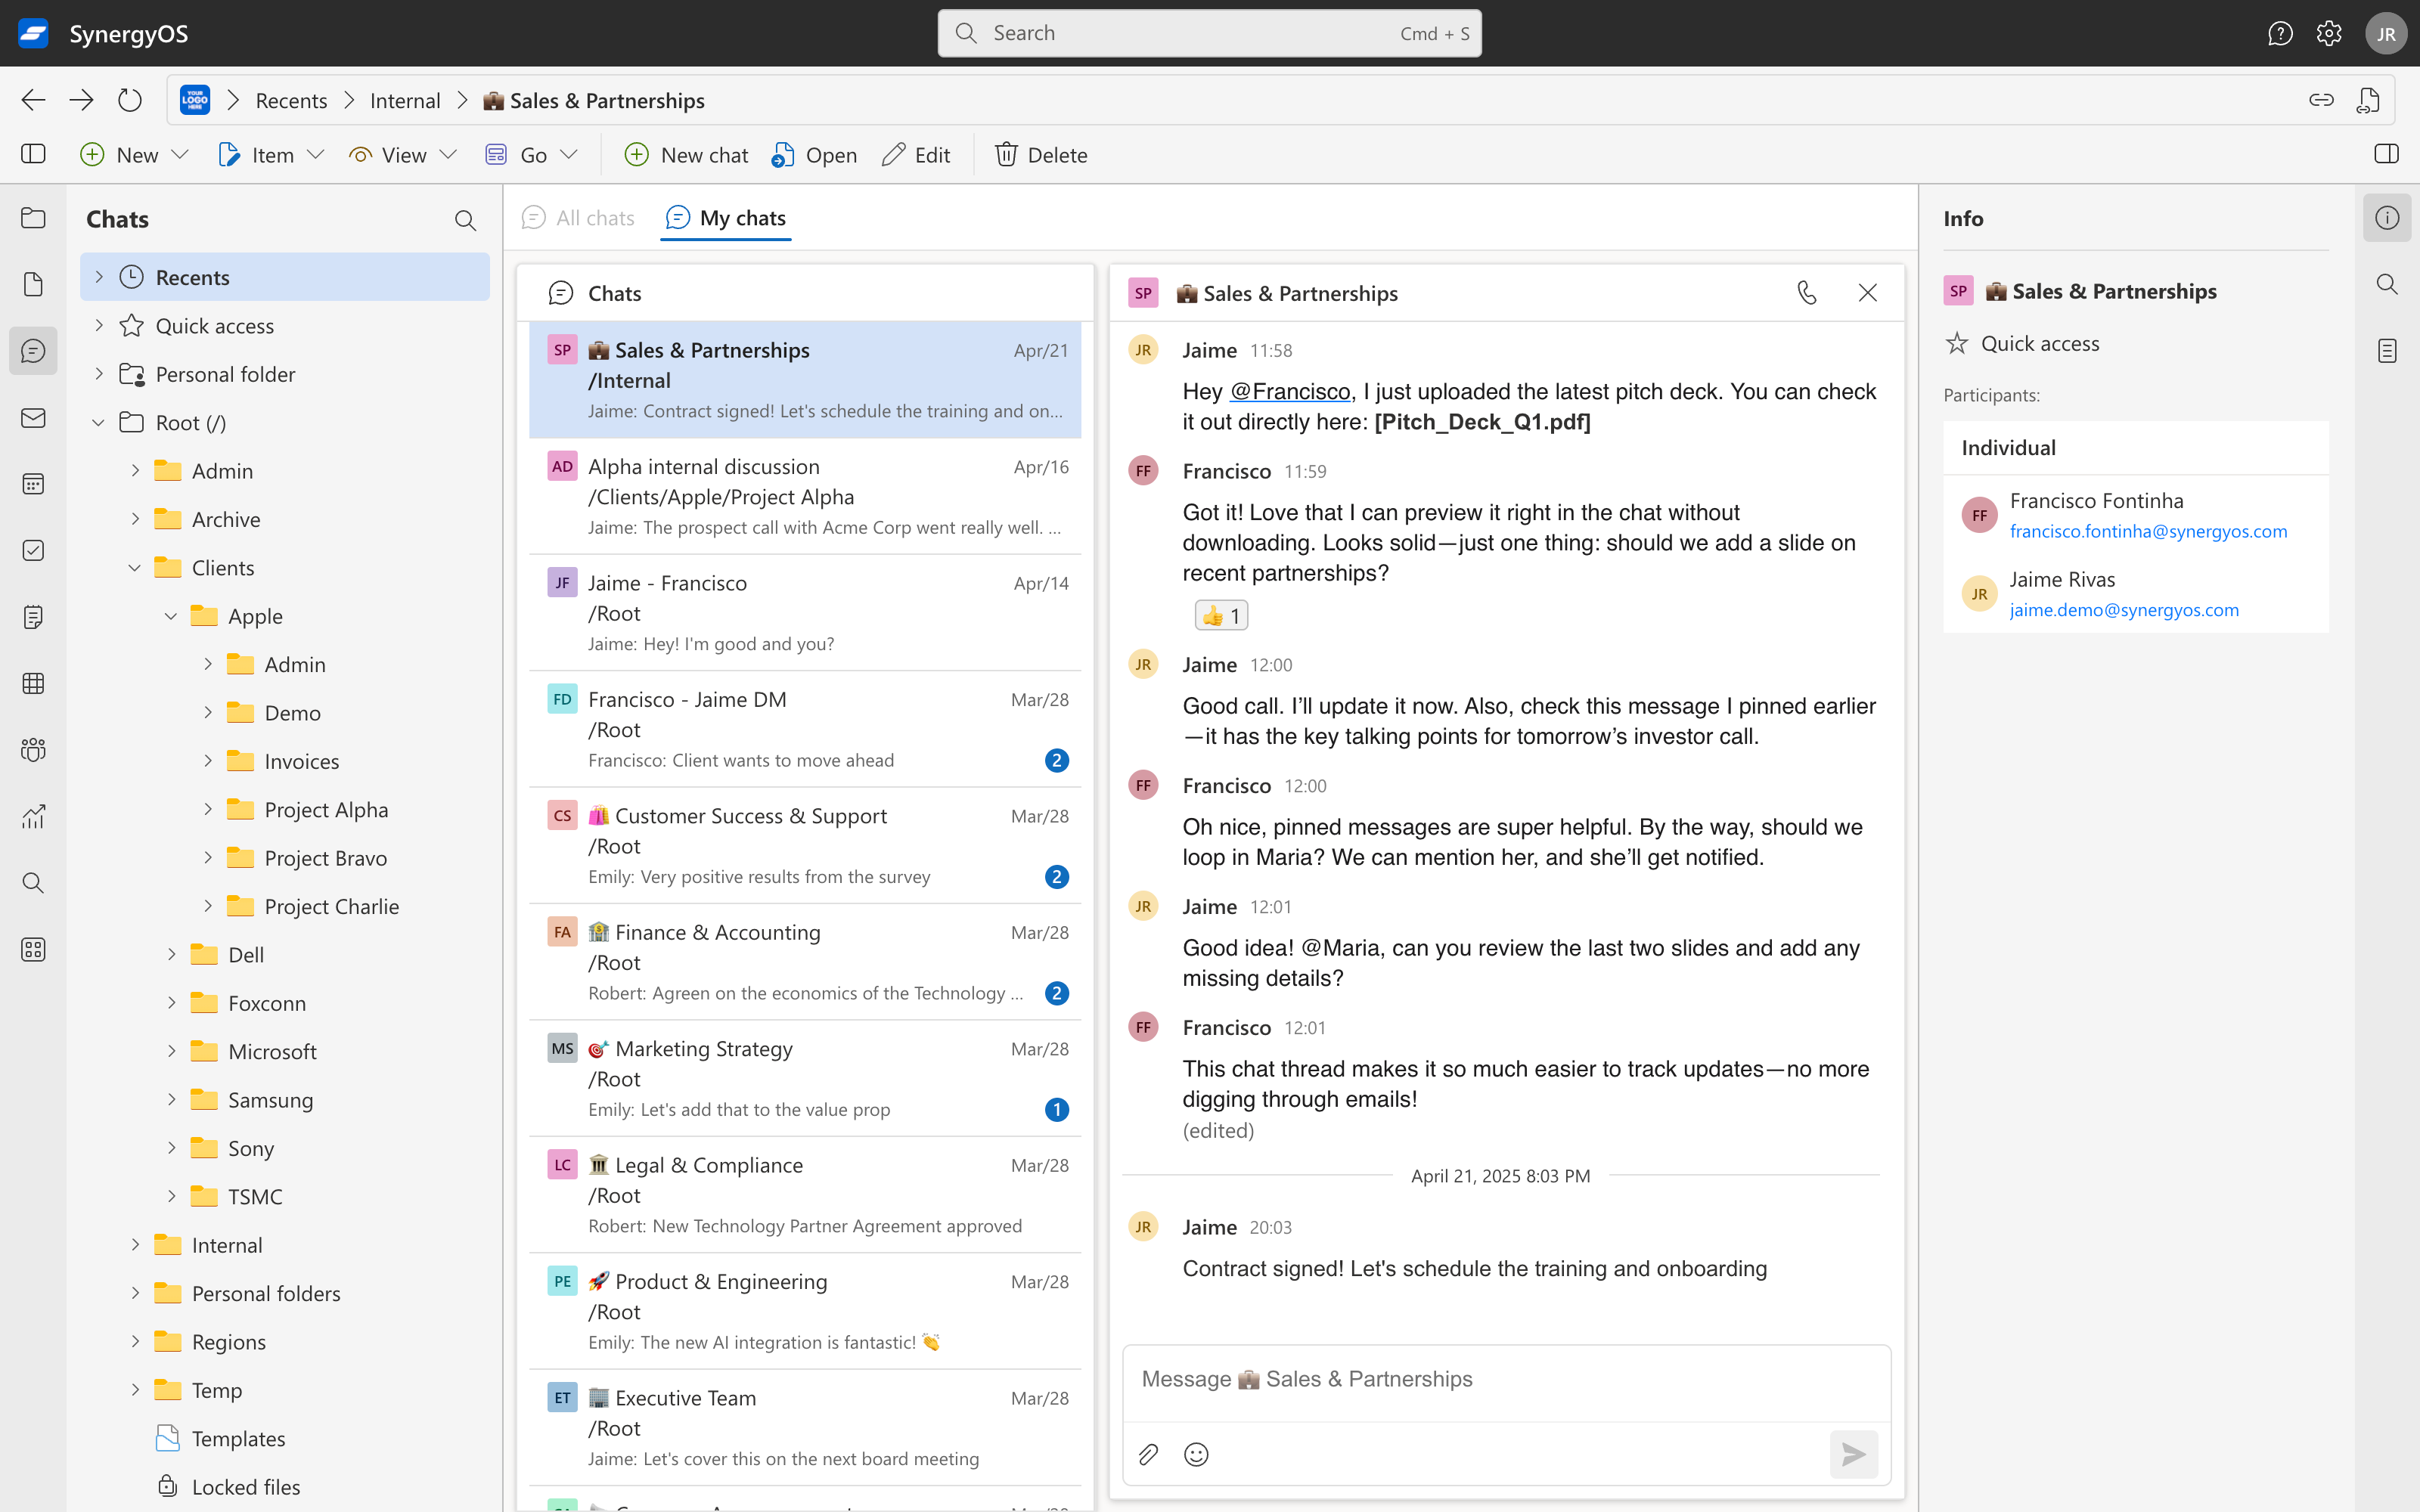
Task: Open the chats icon in left rail
Action: coord(33,351)
